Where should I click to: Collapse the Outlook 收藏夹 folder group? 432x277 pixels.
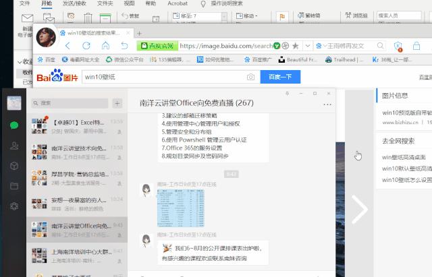[x=20, y=62]
